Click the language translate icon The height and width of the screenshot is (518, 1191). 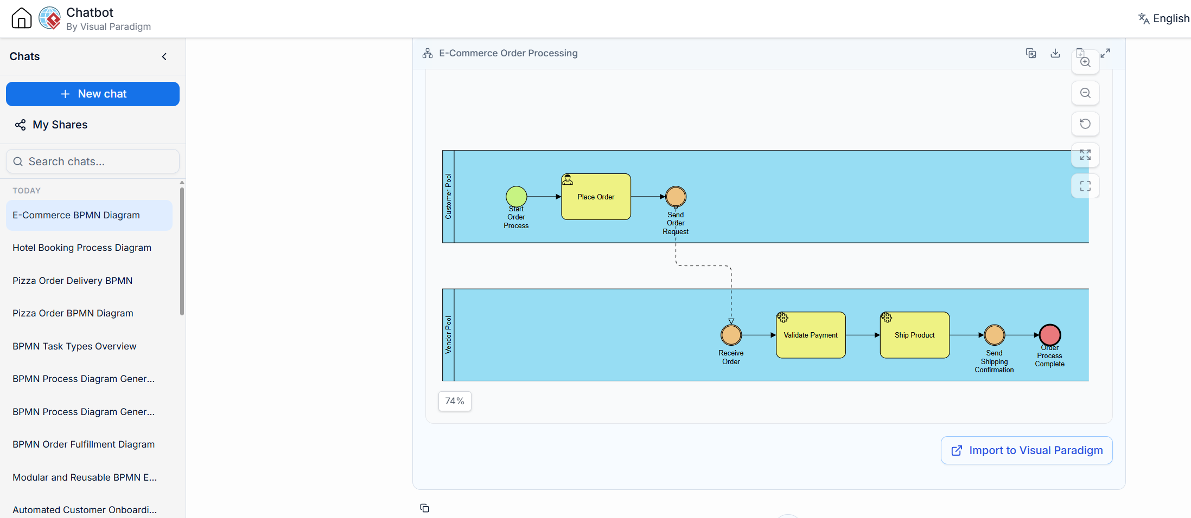tap(1144, 18)
